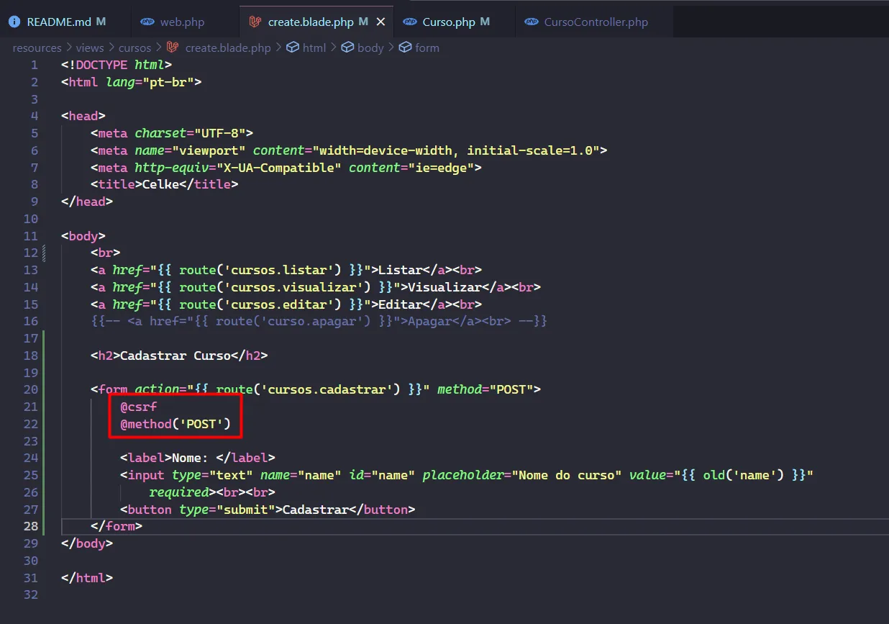Open the resources breadcrumb folder dropdown

pos(37,48)
